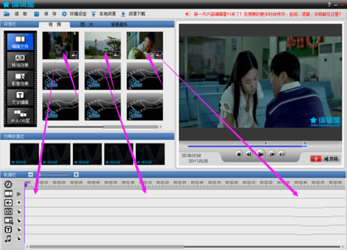Zoom in timeline with plus button

click(x=76, y=175)
